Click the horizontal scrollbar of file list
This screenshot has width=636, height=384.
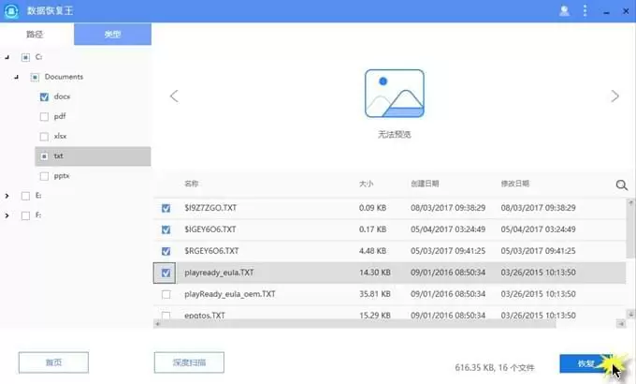(358, 324)
